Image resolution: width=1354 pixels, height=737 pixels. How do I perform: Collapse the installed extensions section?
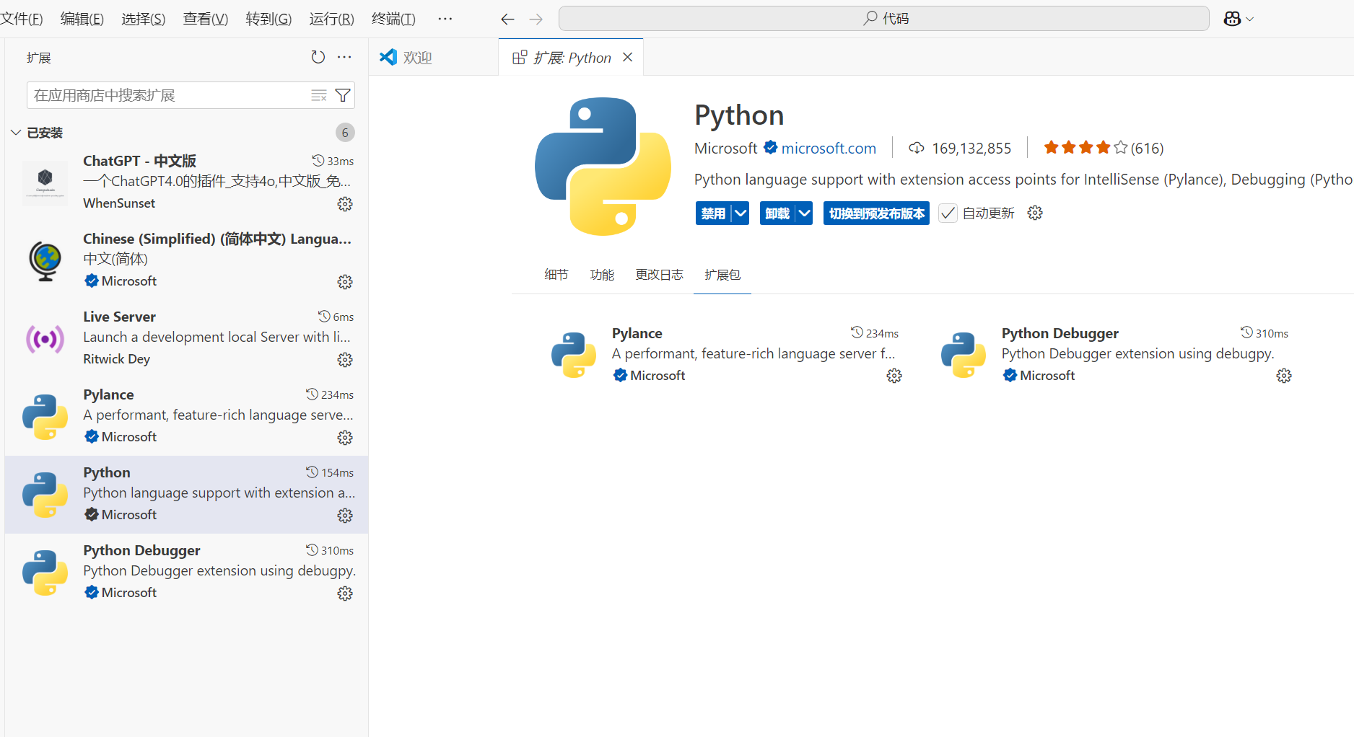pyautogui.click(x=16, y=133)
